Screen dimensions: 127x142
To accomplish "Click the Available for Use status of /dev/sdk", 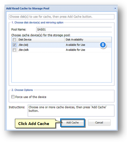I will pos(75,50).
